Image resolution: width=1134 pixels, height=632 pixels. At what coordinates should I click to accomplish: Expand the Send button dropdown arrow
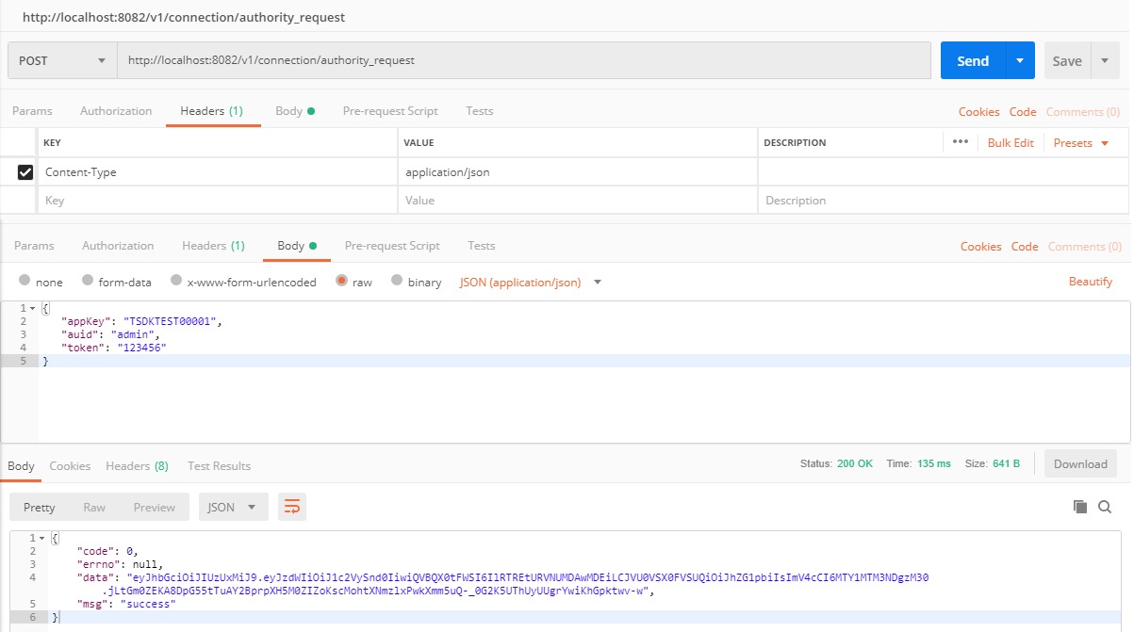1020,60
